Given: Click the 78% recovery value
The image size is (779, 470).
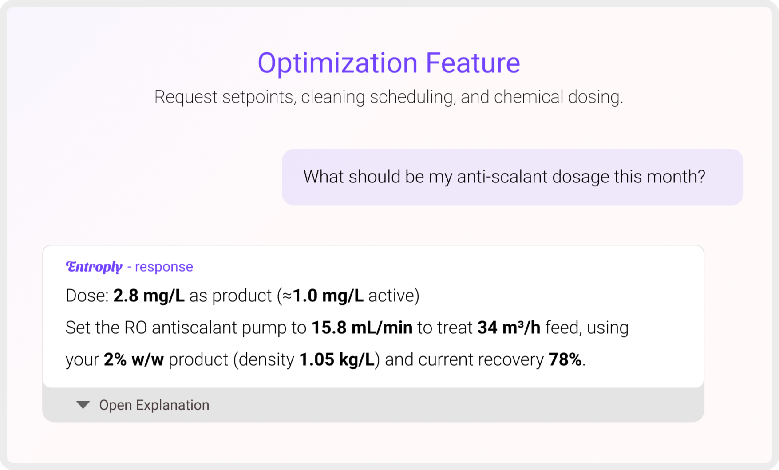Looking at the screenshot, I should [565, 359].
